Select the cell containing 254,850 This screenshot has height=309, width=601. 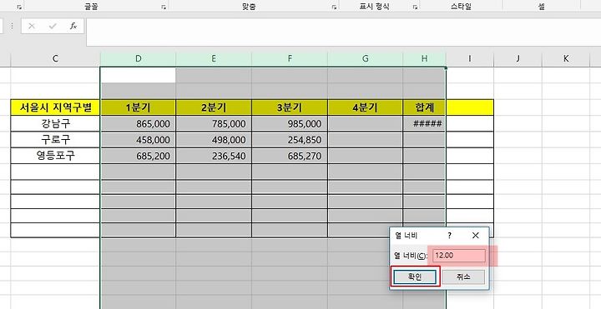tap(290, 140)
